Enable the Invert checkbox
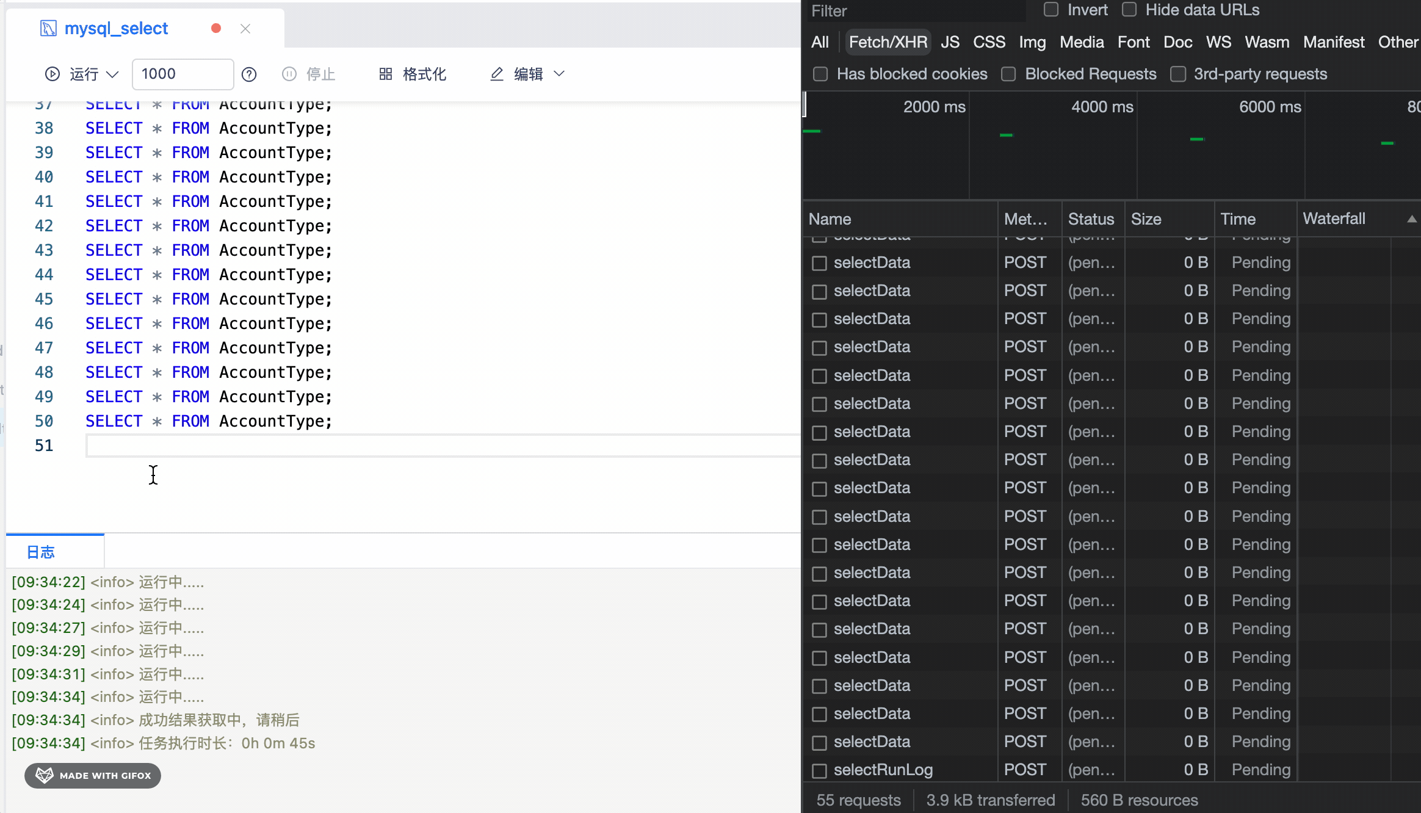This screenshot has width=1421, height=813. [1050, 10]
